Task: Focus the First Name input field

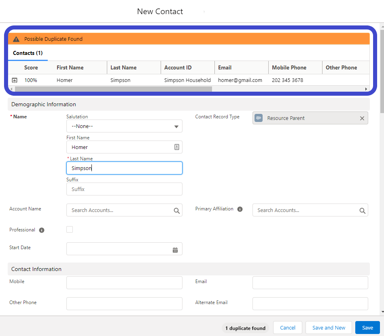Action: pos(124,147)
